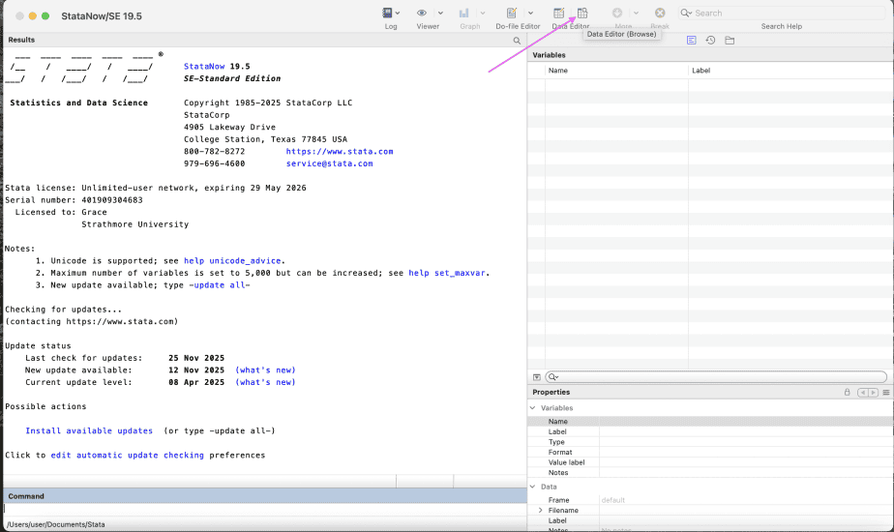Open the Data Editor (Edit) icon
894x532 pixels.
(559, 13)
